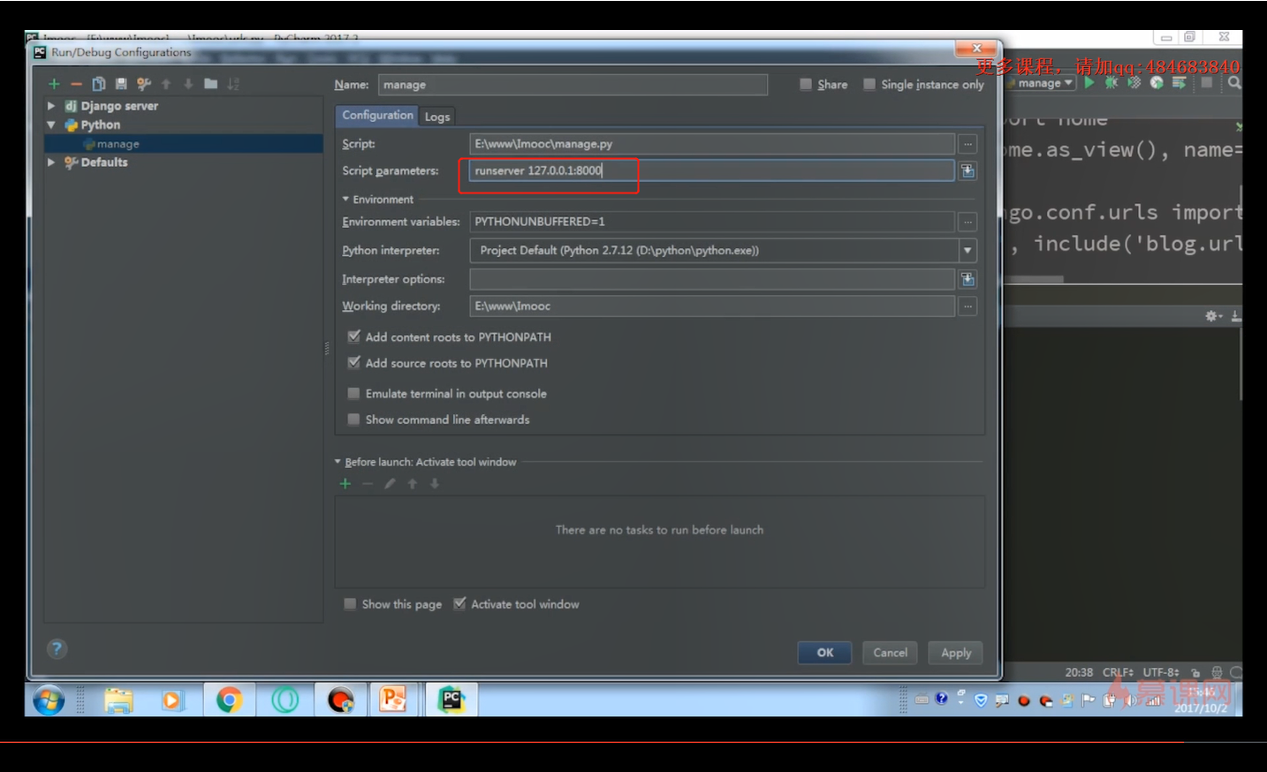Click the Working directory field
This screenshot has width=1267, height=772.
(712, 307)
